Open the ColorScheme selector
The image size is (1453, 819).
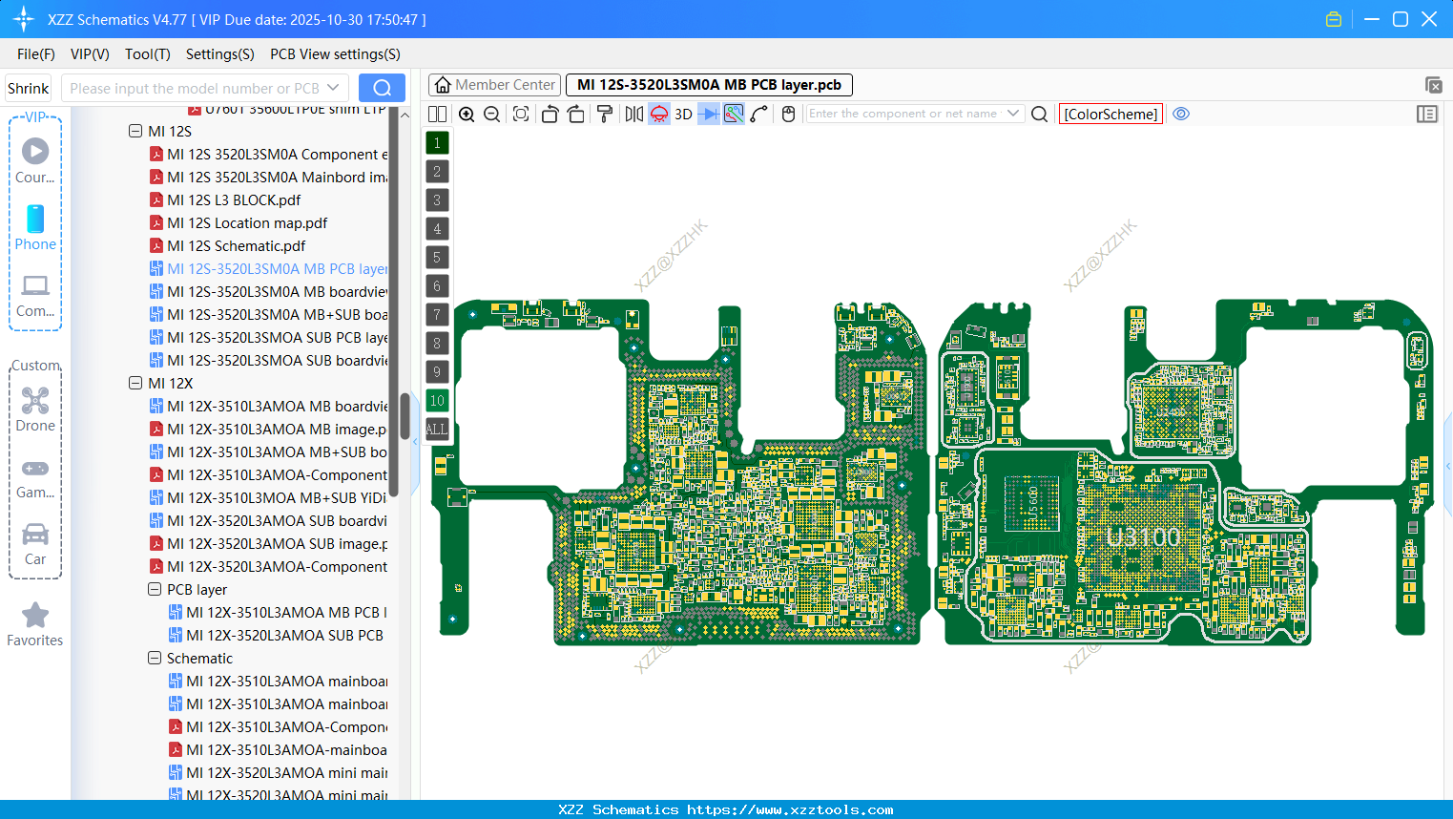coord(1111,114)
